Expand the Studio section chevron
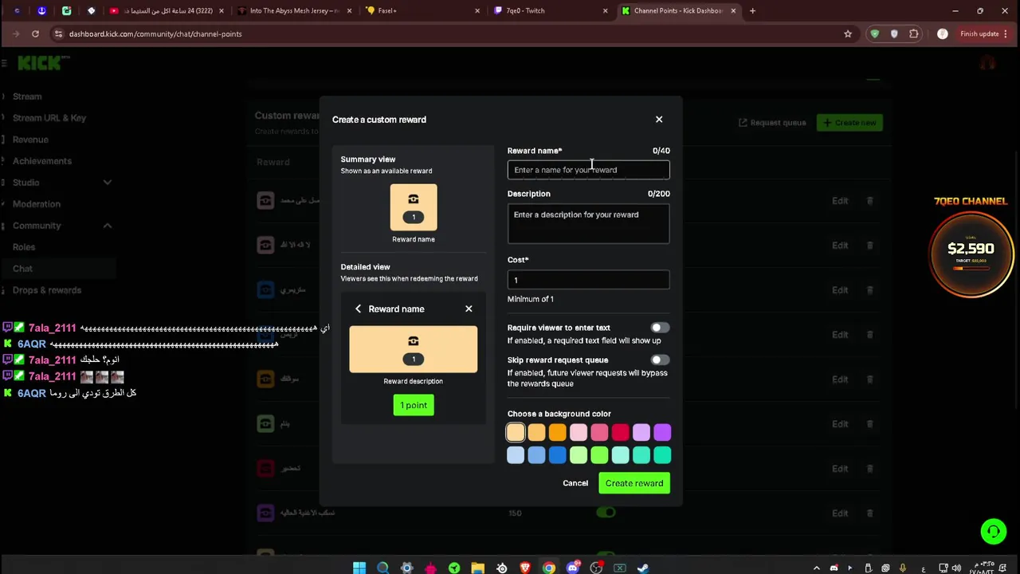 [107, 183]
